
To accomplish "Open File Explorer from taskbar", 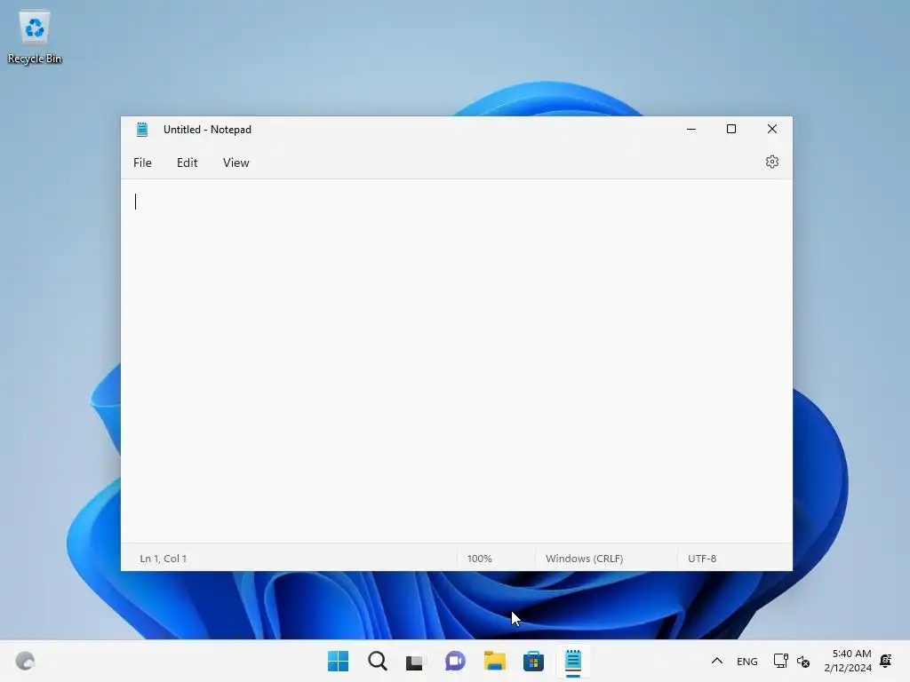I will (x=494, y=661).
